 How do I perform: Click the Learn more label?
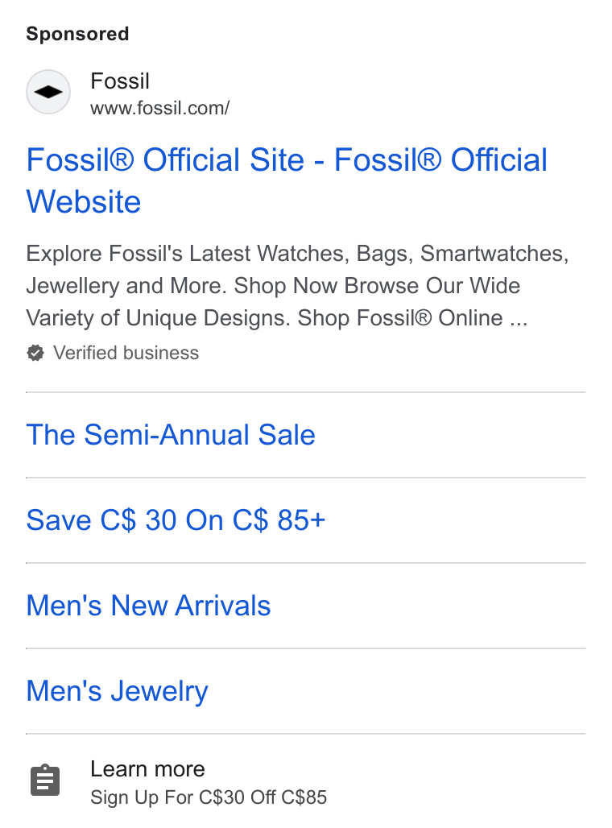pos(147,769)
